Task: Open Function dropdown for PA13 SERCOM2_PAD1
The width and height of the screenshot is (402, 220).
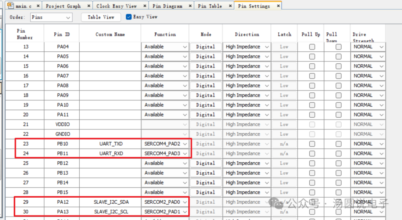Action: 165,212
